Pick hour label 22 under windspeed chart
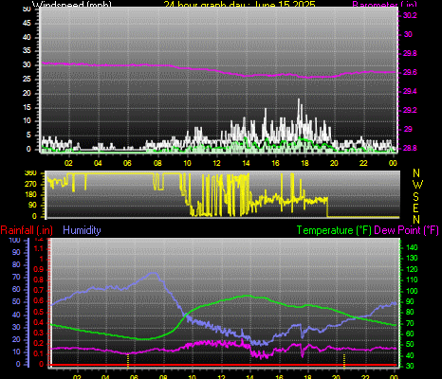This screenshot has width=442, height=379. pyautogui.click(x=363, y=163)
